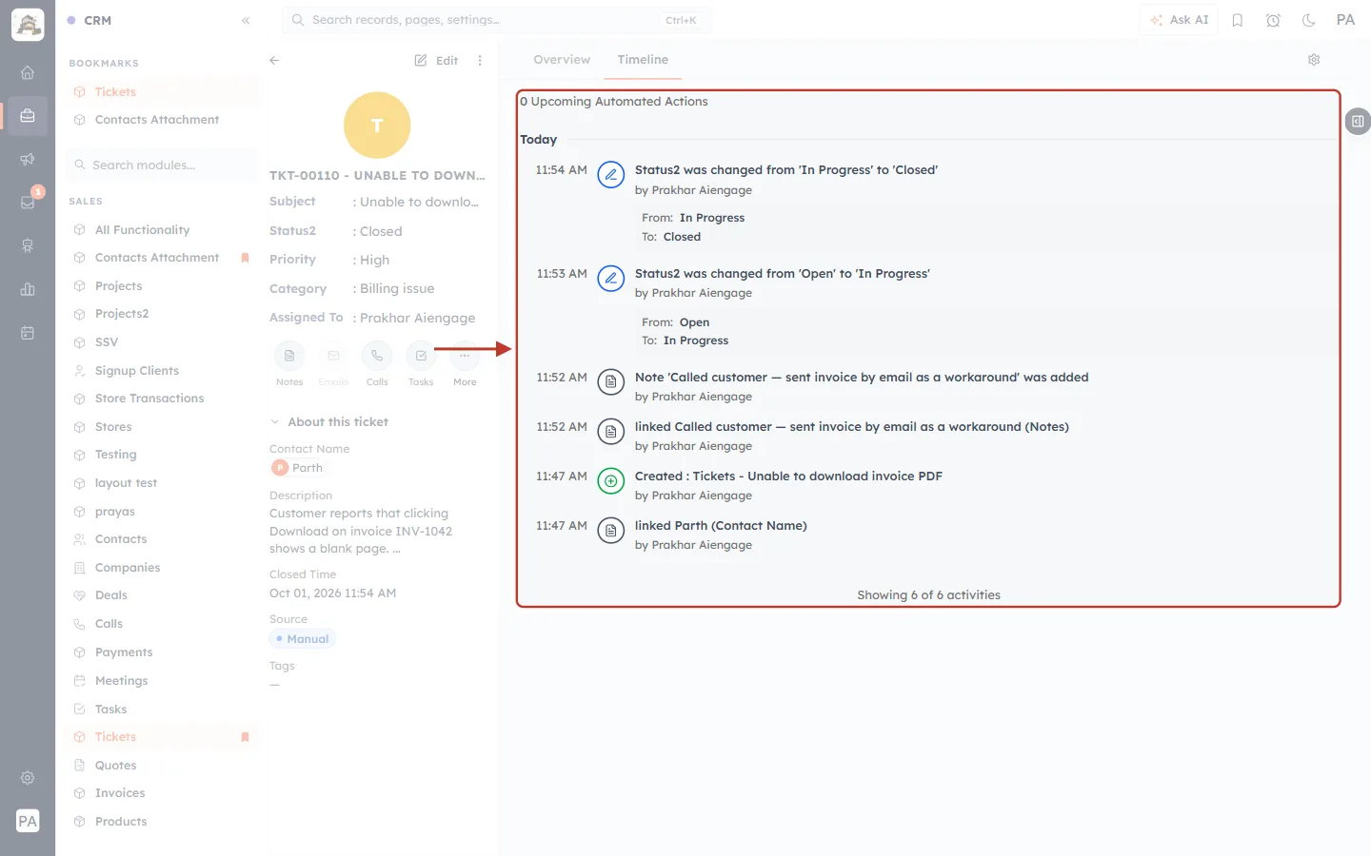Open the Calls quick action icon

coord(377,356)
